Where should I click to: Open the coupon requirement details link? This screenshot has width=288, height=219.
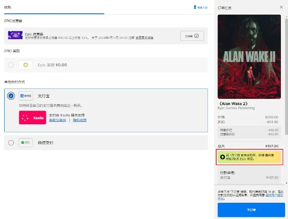[x=144, y=38]
